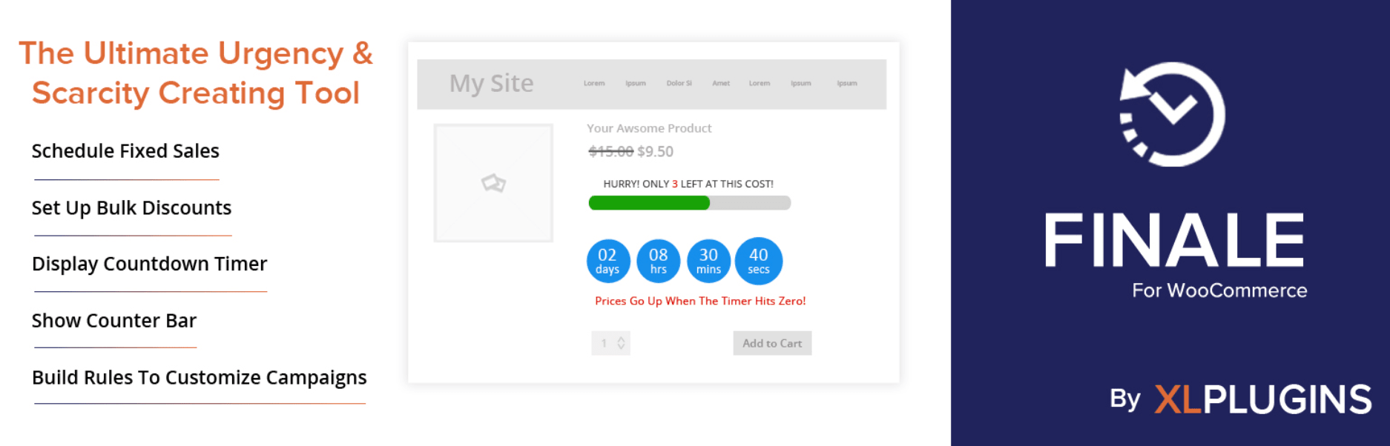Open the Amet menu item
The image size is (1390, 446).
721,84
